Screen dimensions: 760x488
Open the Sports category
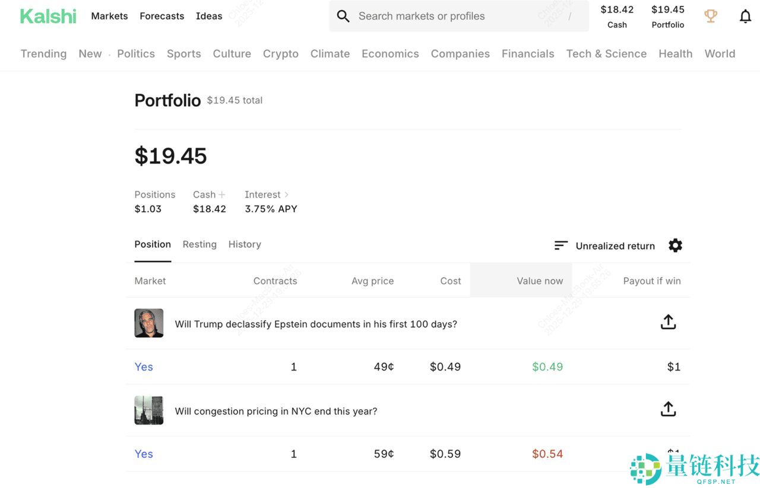click(184, 53)
